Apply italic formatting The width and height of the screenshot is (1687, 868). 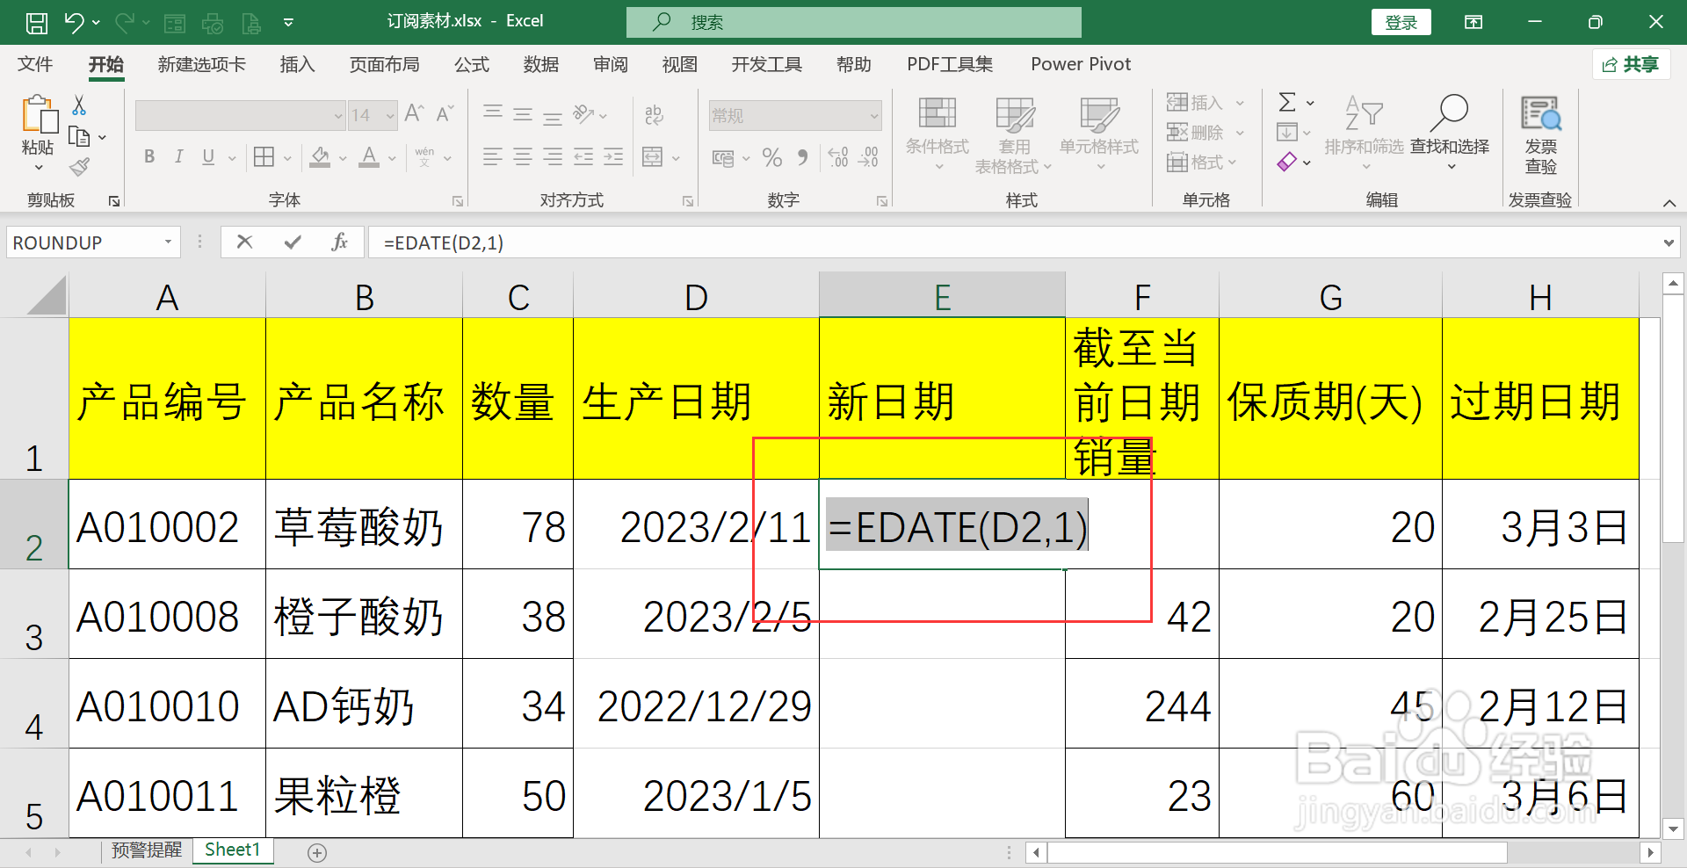pyautogui.click(x=178, y=156)
